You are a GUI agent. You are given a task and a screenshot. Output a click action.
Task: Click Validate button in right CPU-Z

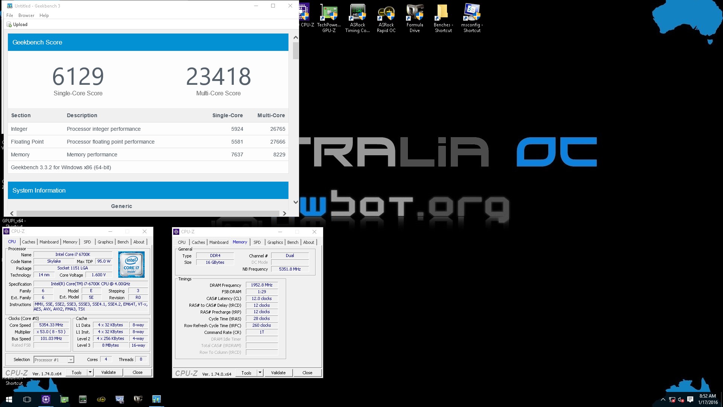click(x=278, y=373)
